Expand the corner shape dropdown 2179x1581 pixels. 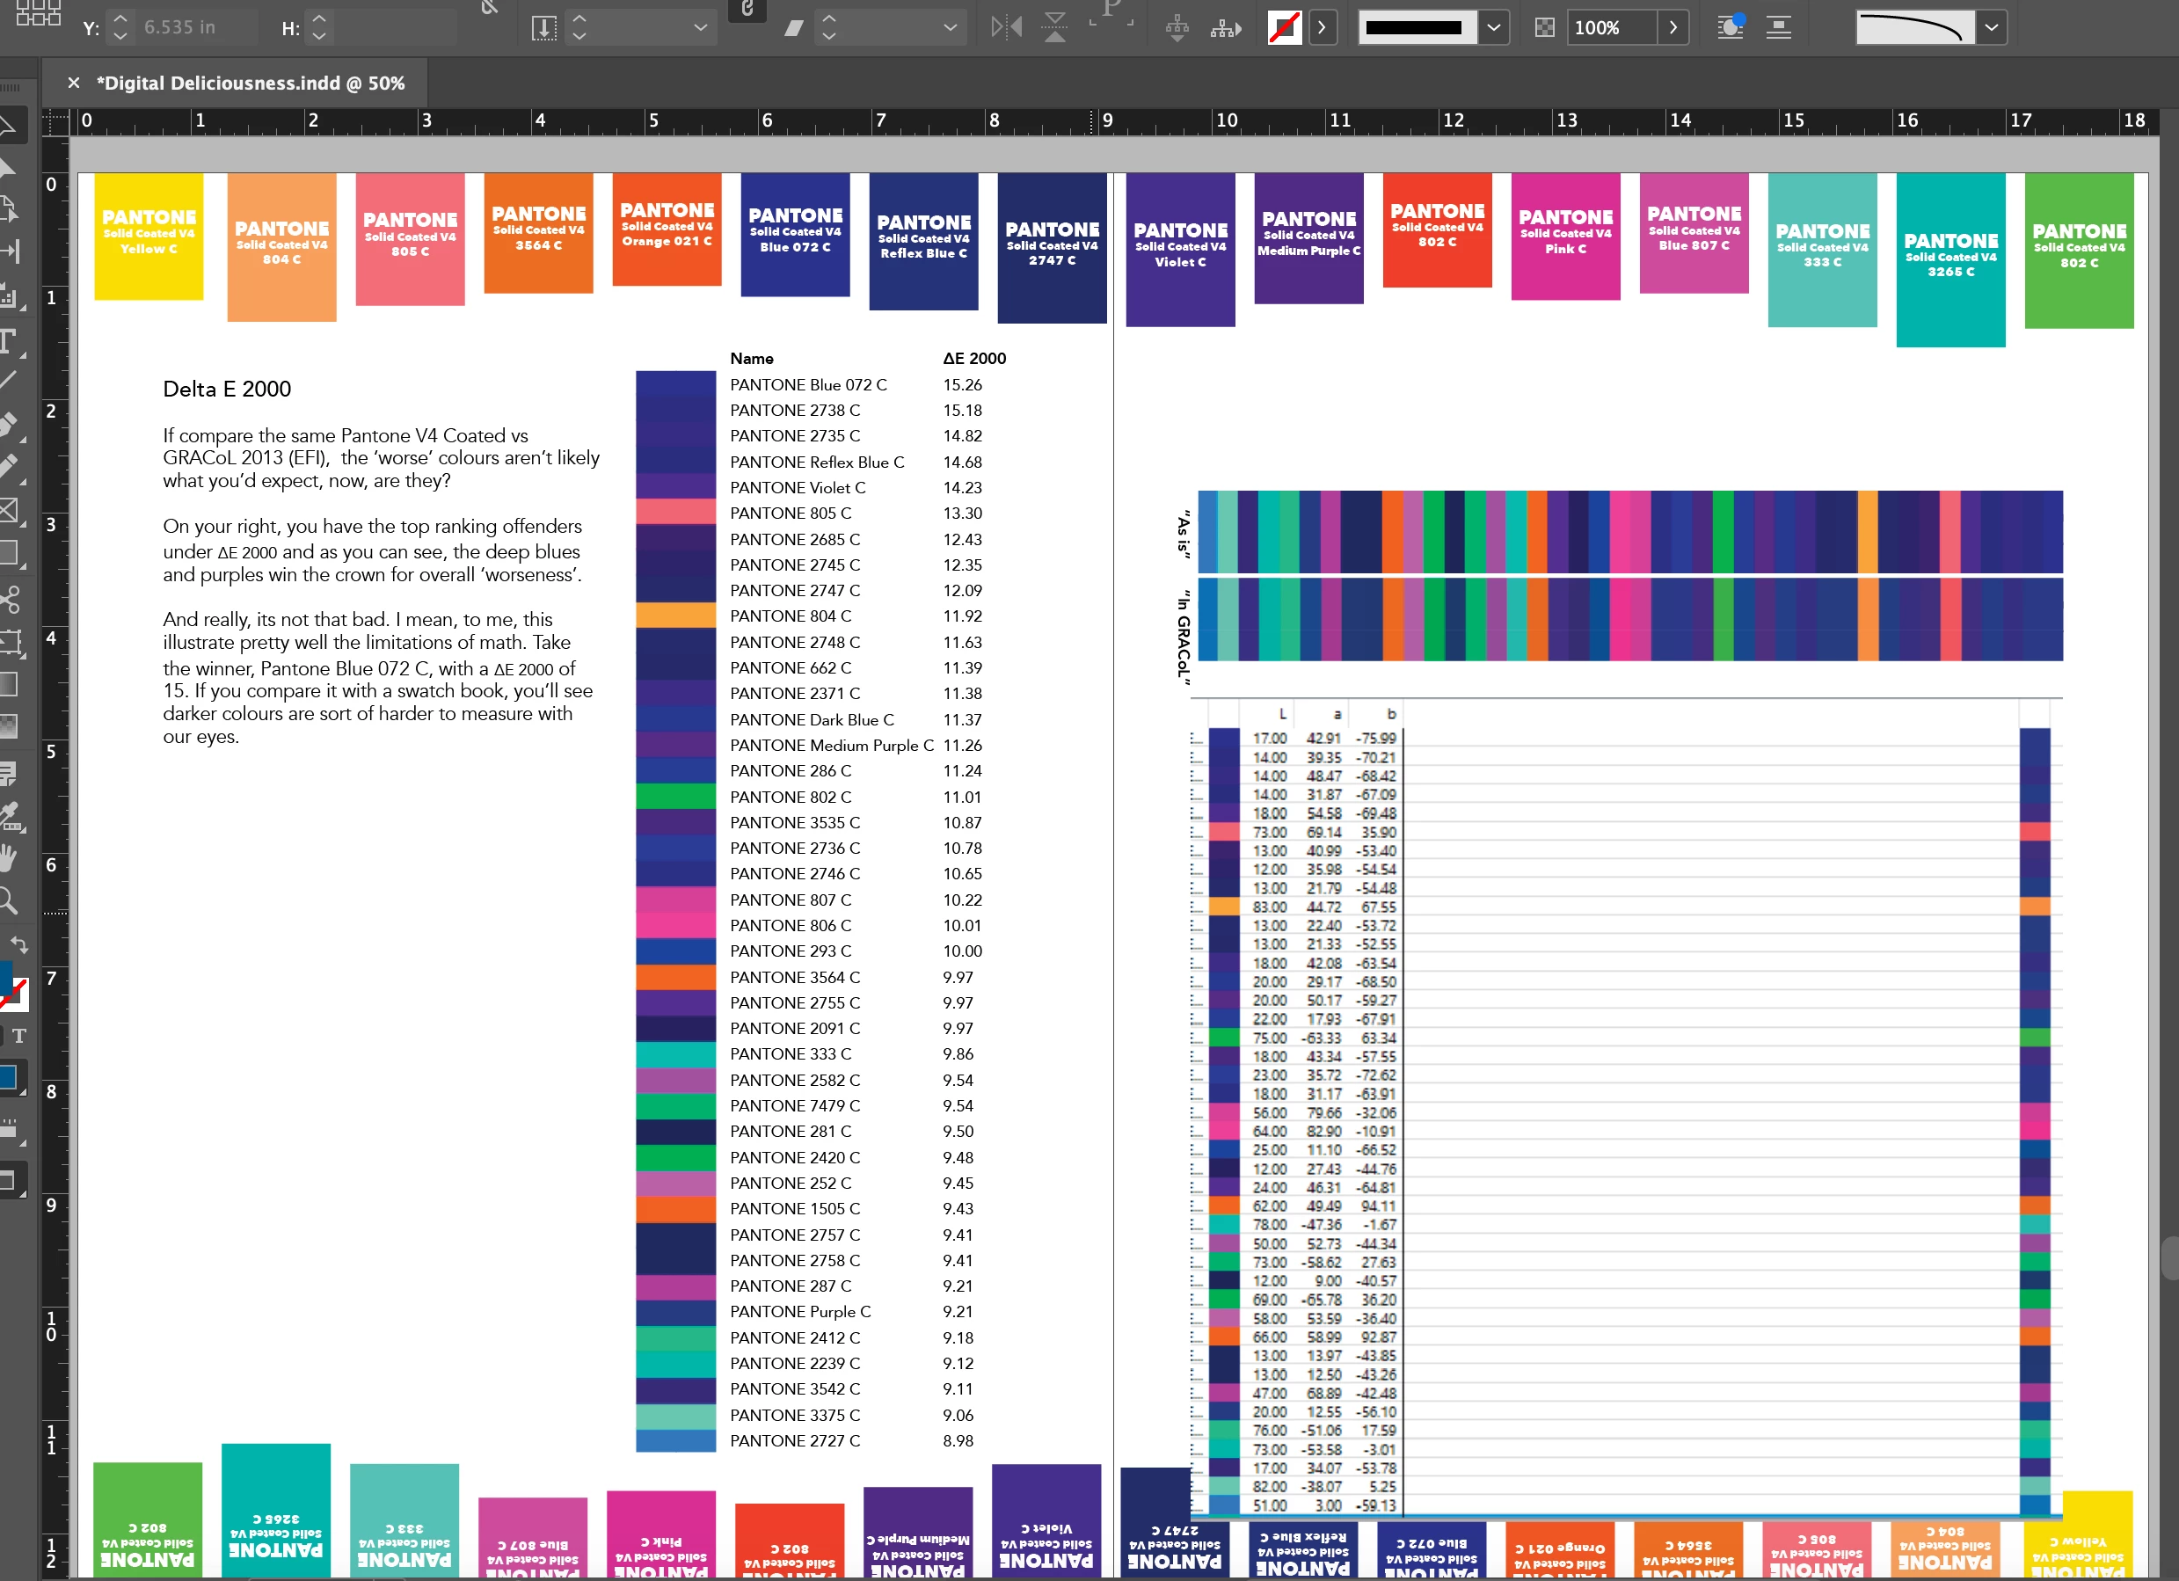tap(1992, 28)
